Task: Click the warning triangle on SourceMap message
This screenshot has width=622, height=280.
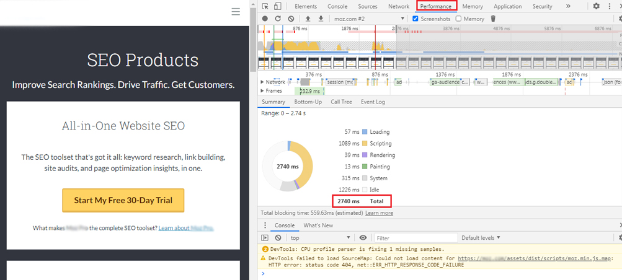Action: point(263,258)
